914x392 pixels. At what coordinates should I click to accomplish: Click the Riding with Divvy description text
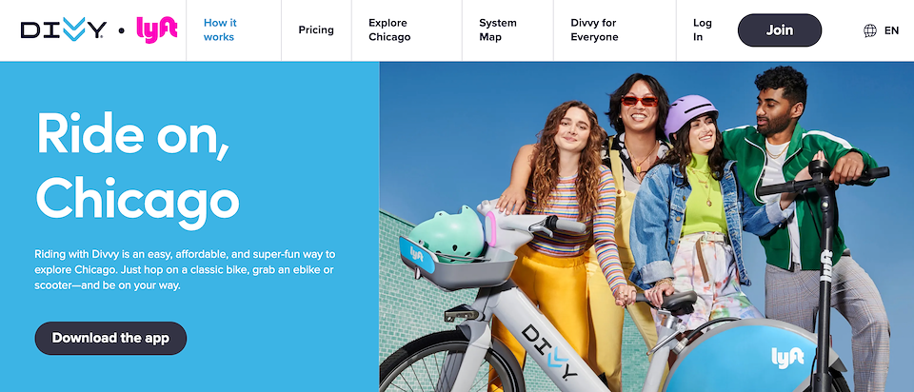click(x=185, y=270)
